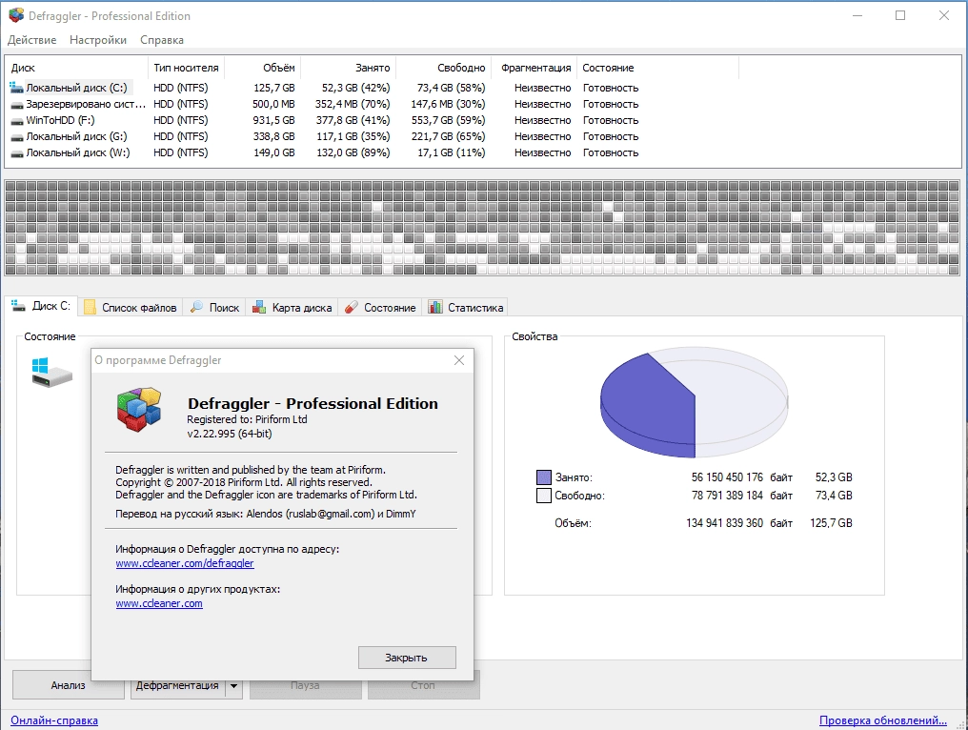
Task: Expand the Дефрагментация dropdown arrow
Action: point(234,685)
